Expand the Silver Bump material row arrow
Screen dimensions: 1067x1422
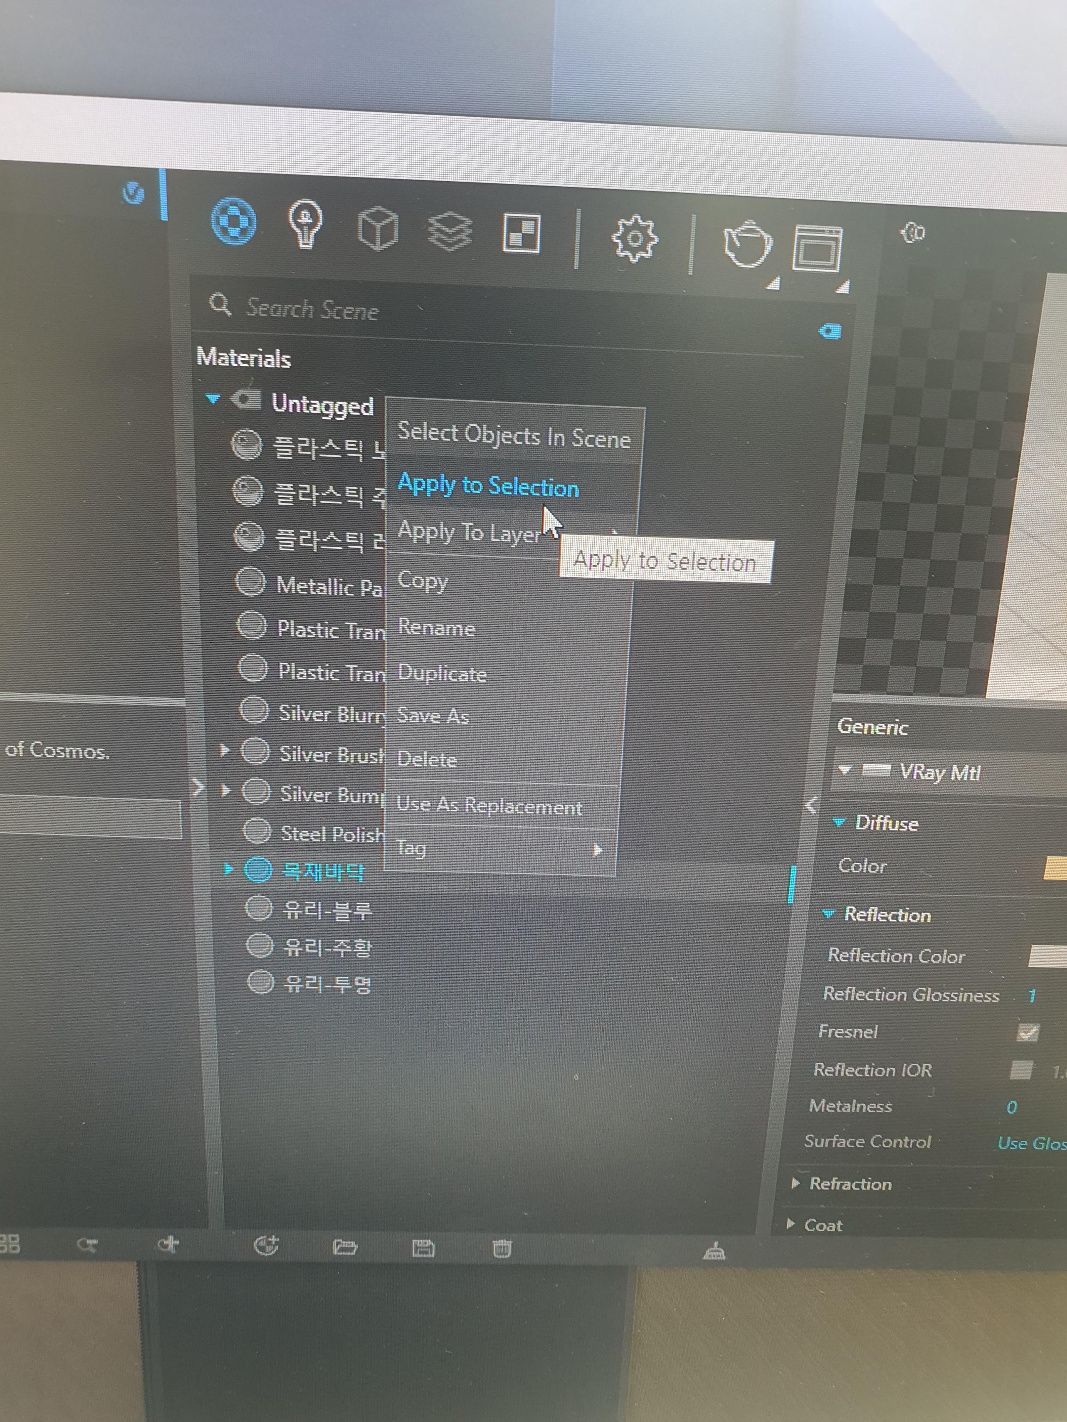coord(225,790)
